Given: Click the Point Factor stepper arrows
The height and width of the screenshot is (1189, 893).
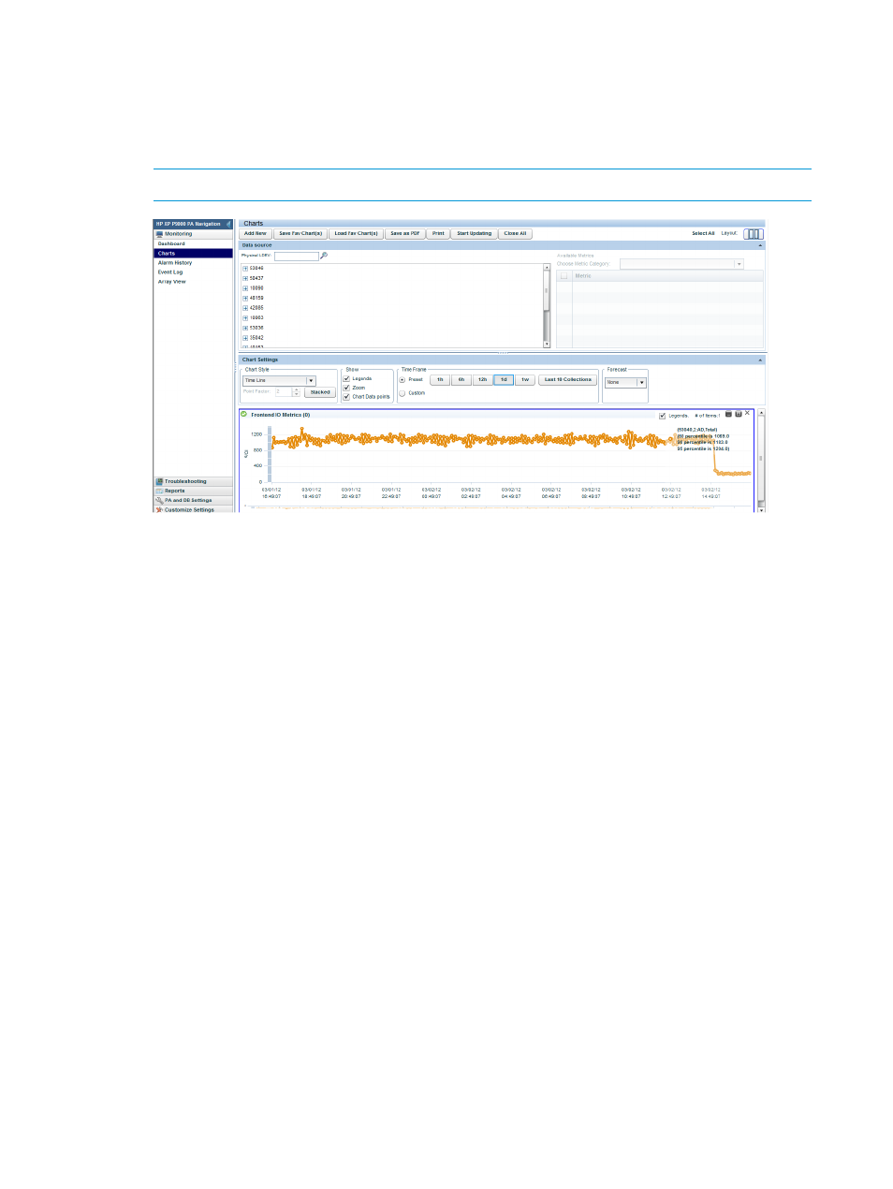Looking at the screenshot, I should (x=297, y=392).
